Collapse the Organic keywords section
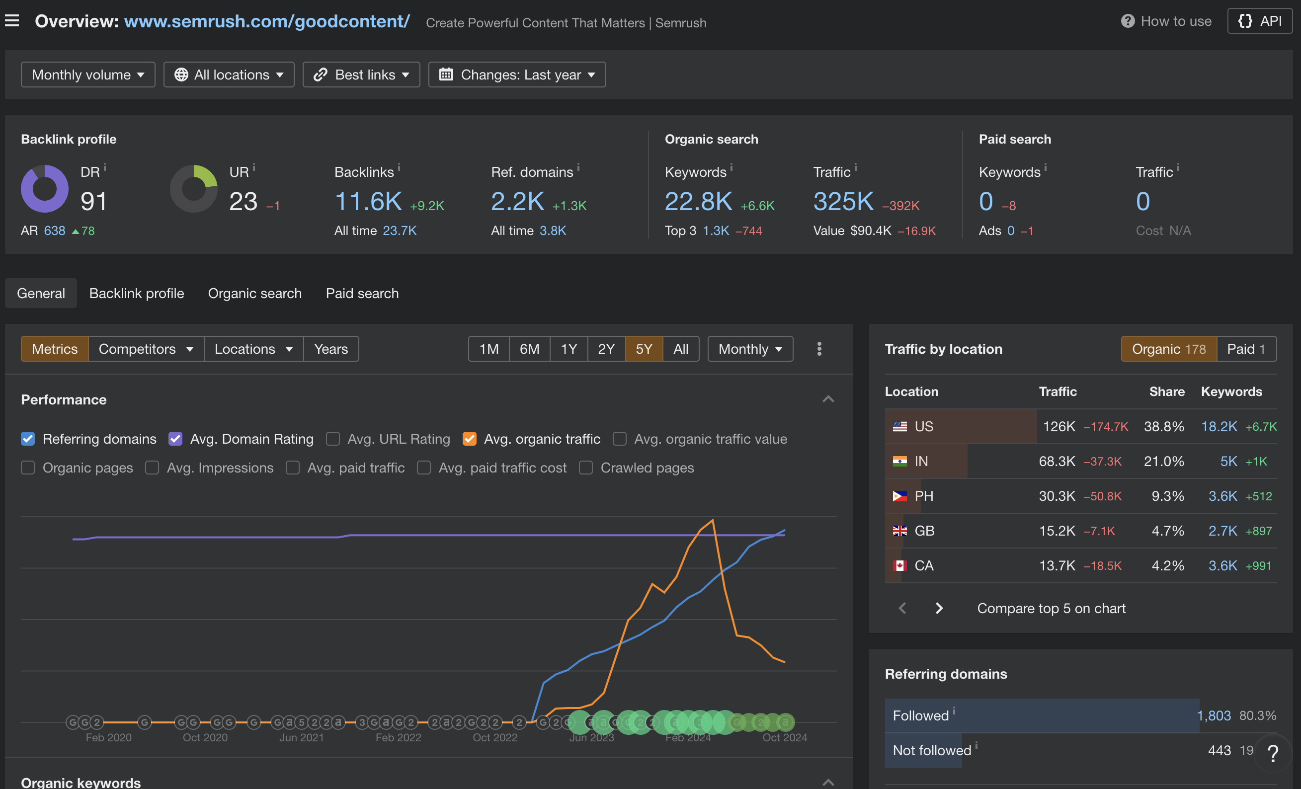Screen dimensions: 1301x789 click(828, 782)
